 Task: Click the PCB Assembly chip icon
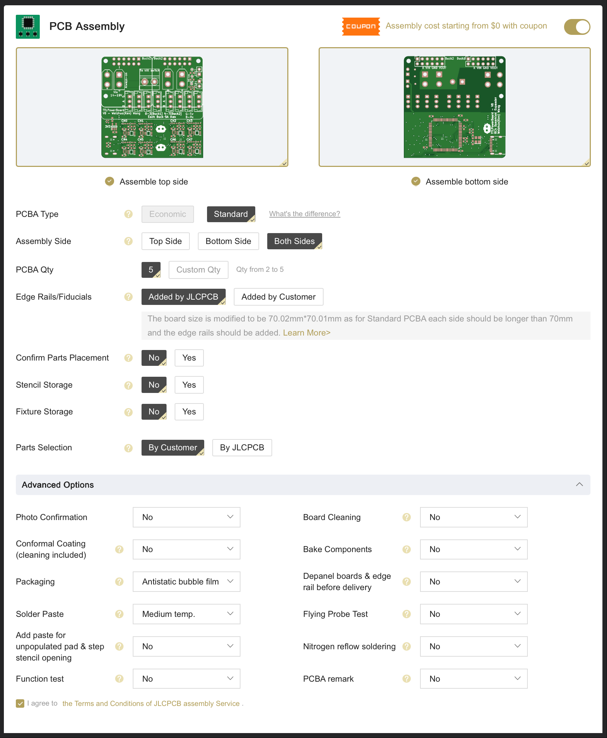click(x=28, y=27)
